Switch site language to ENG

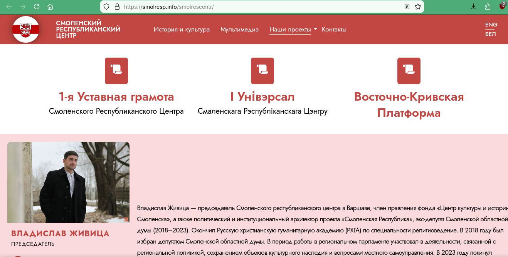(491, 25)
